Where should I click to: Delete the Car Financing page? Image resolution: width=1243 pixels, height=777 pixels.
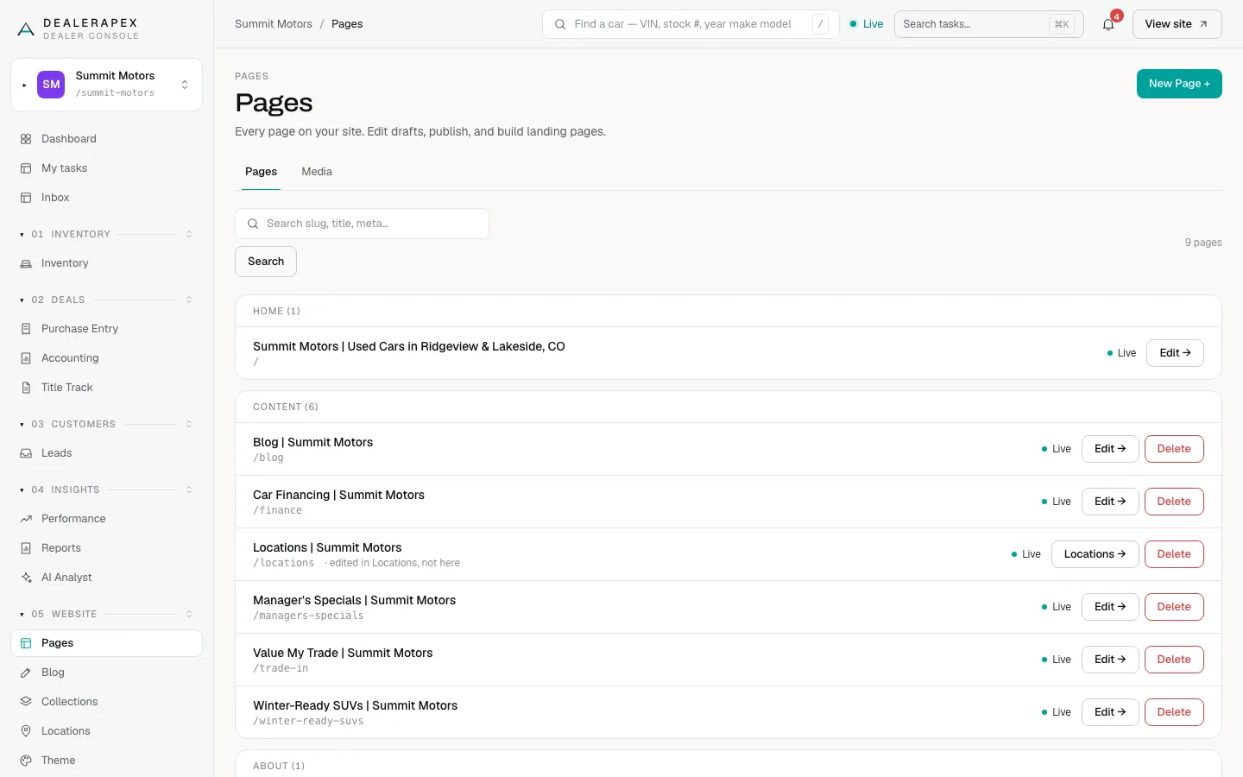pos(1174,502)
